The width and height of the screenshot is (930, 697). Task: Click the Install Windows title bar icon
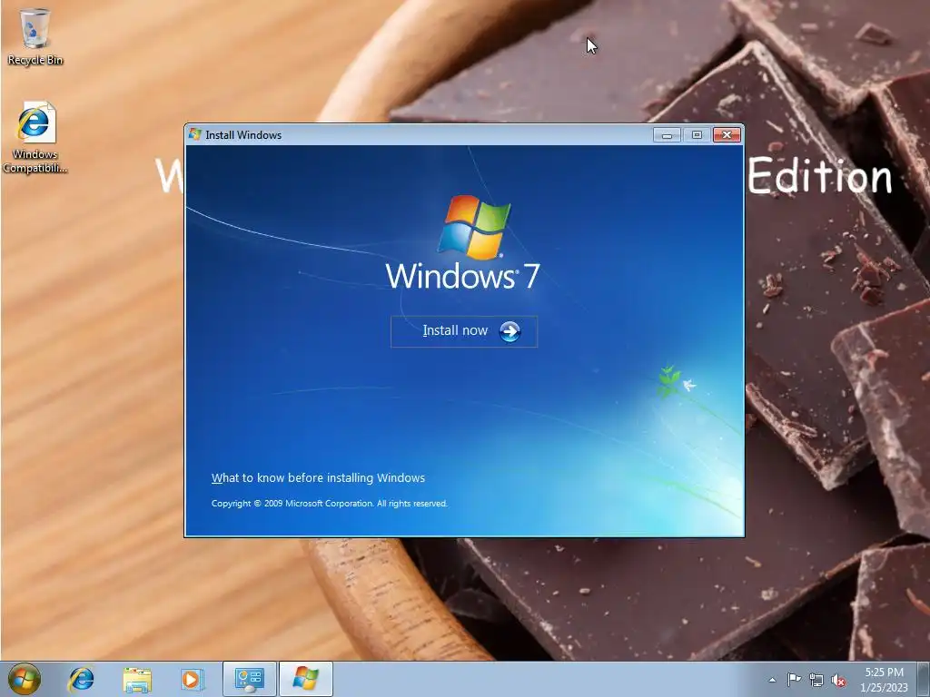point(194,134)
